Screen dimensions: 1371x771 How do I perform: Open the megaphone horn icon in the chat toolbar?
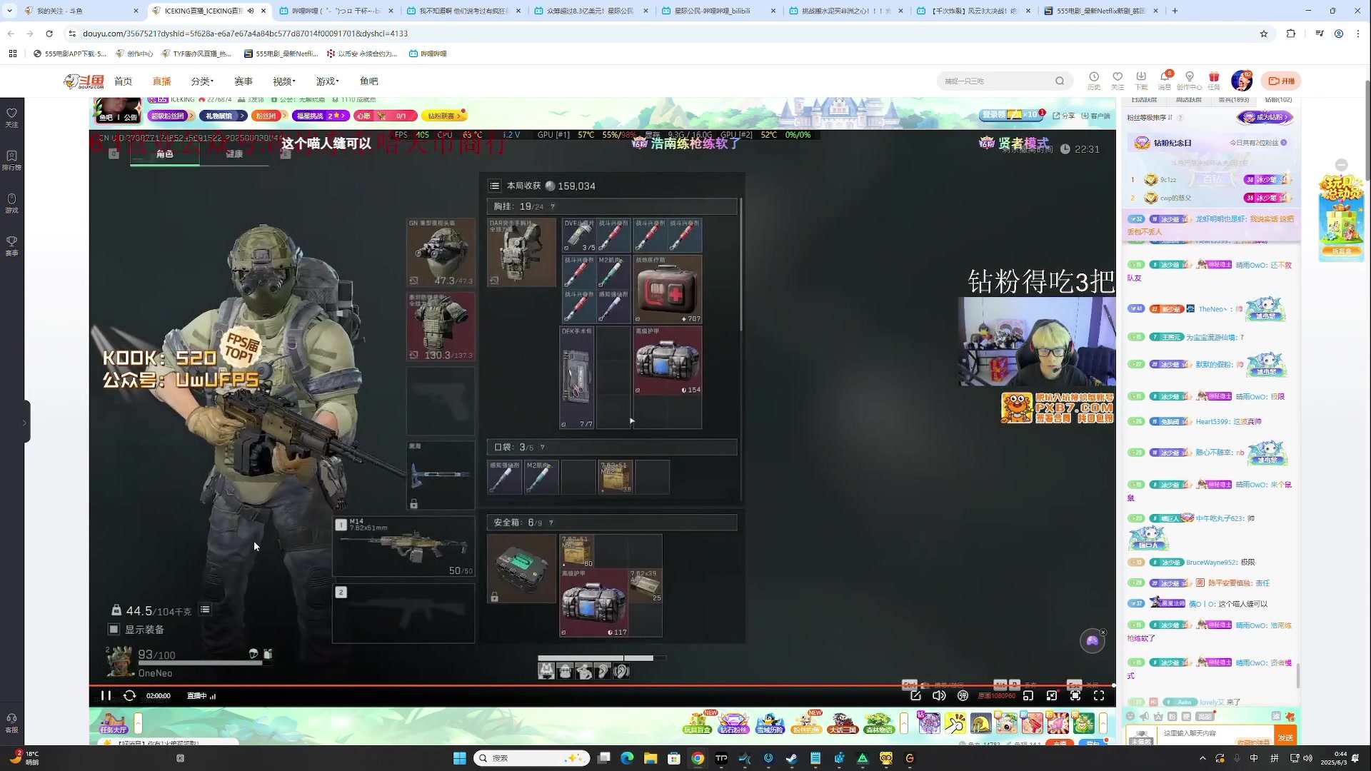[x=1144, y=716]
